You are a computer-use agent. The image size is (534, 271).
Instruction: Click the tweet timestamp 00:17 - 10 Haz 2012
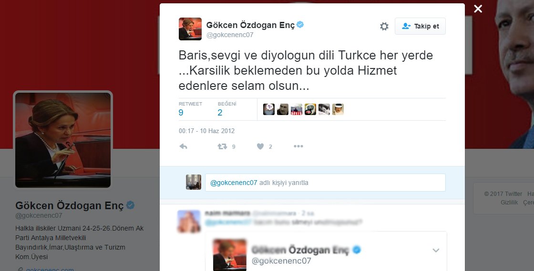207,131
